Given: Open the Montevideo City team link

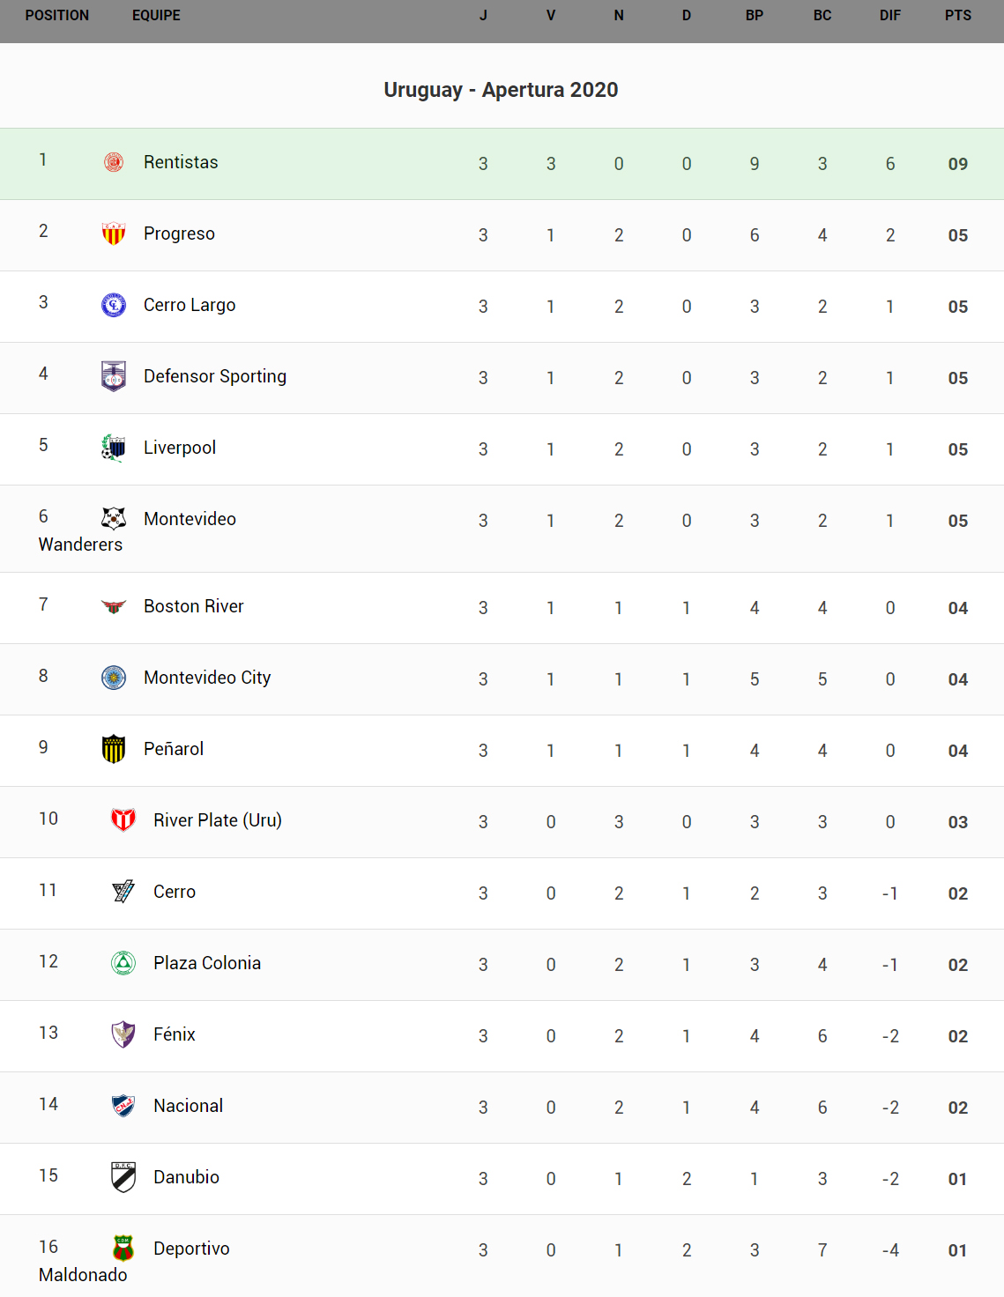Looking at the screenshot, I should [207, 678].
